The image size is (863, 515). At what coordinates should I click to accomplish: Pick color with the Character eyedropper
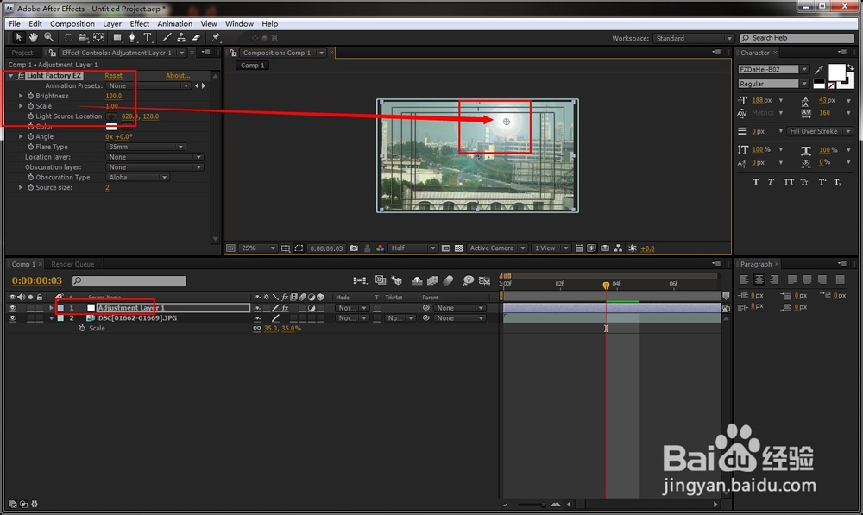pos(820,69)
